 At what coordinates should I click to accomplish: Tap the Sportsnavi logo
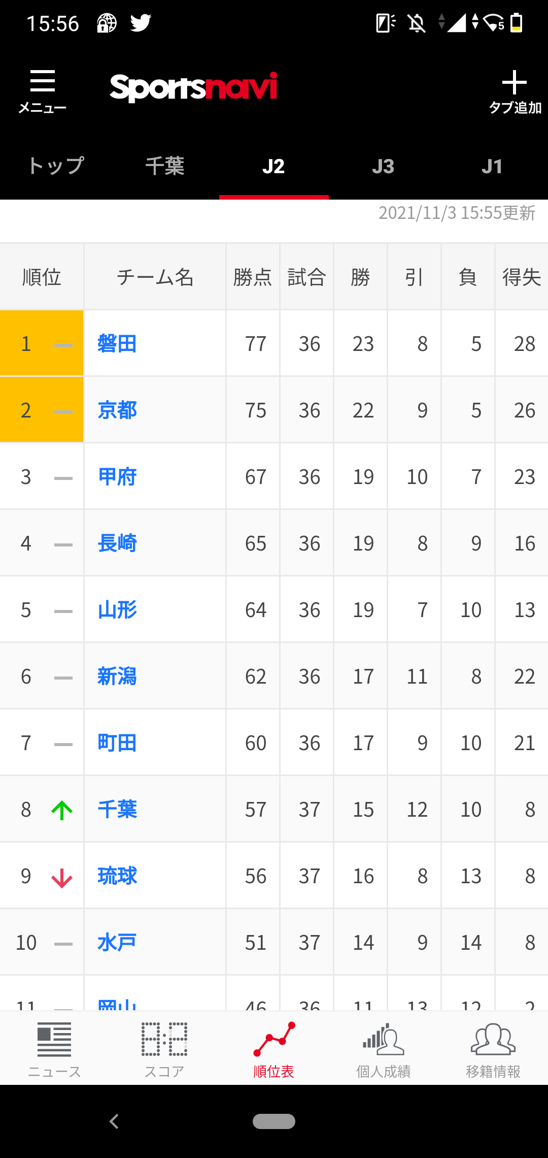tap(193, 87)
